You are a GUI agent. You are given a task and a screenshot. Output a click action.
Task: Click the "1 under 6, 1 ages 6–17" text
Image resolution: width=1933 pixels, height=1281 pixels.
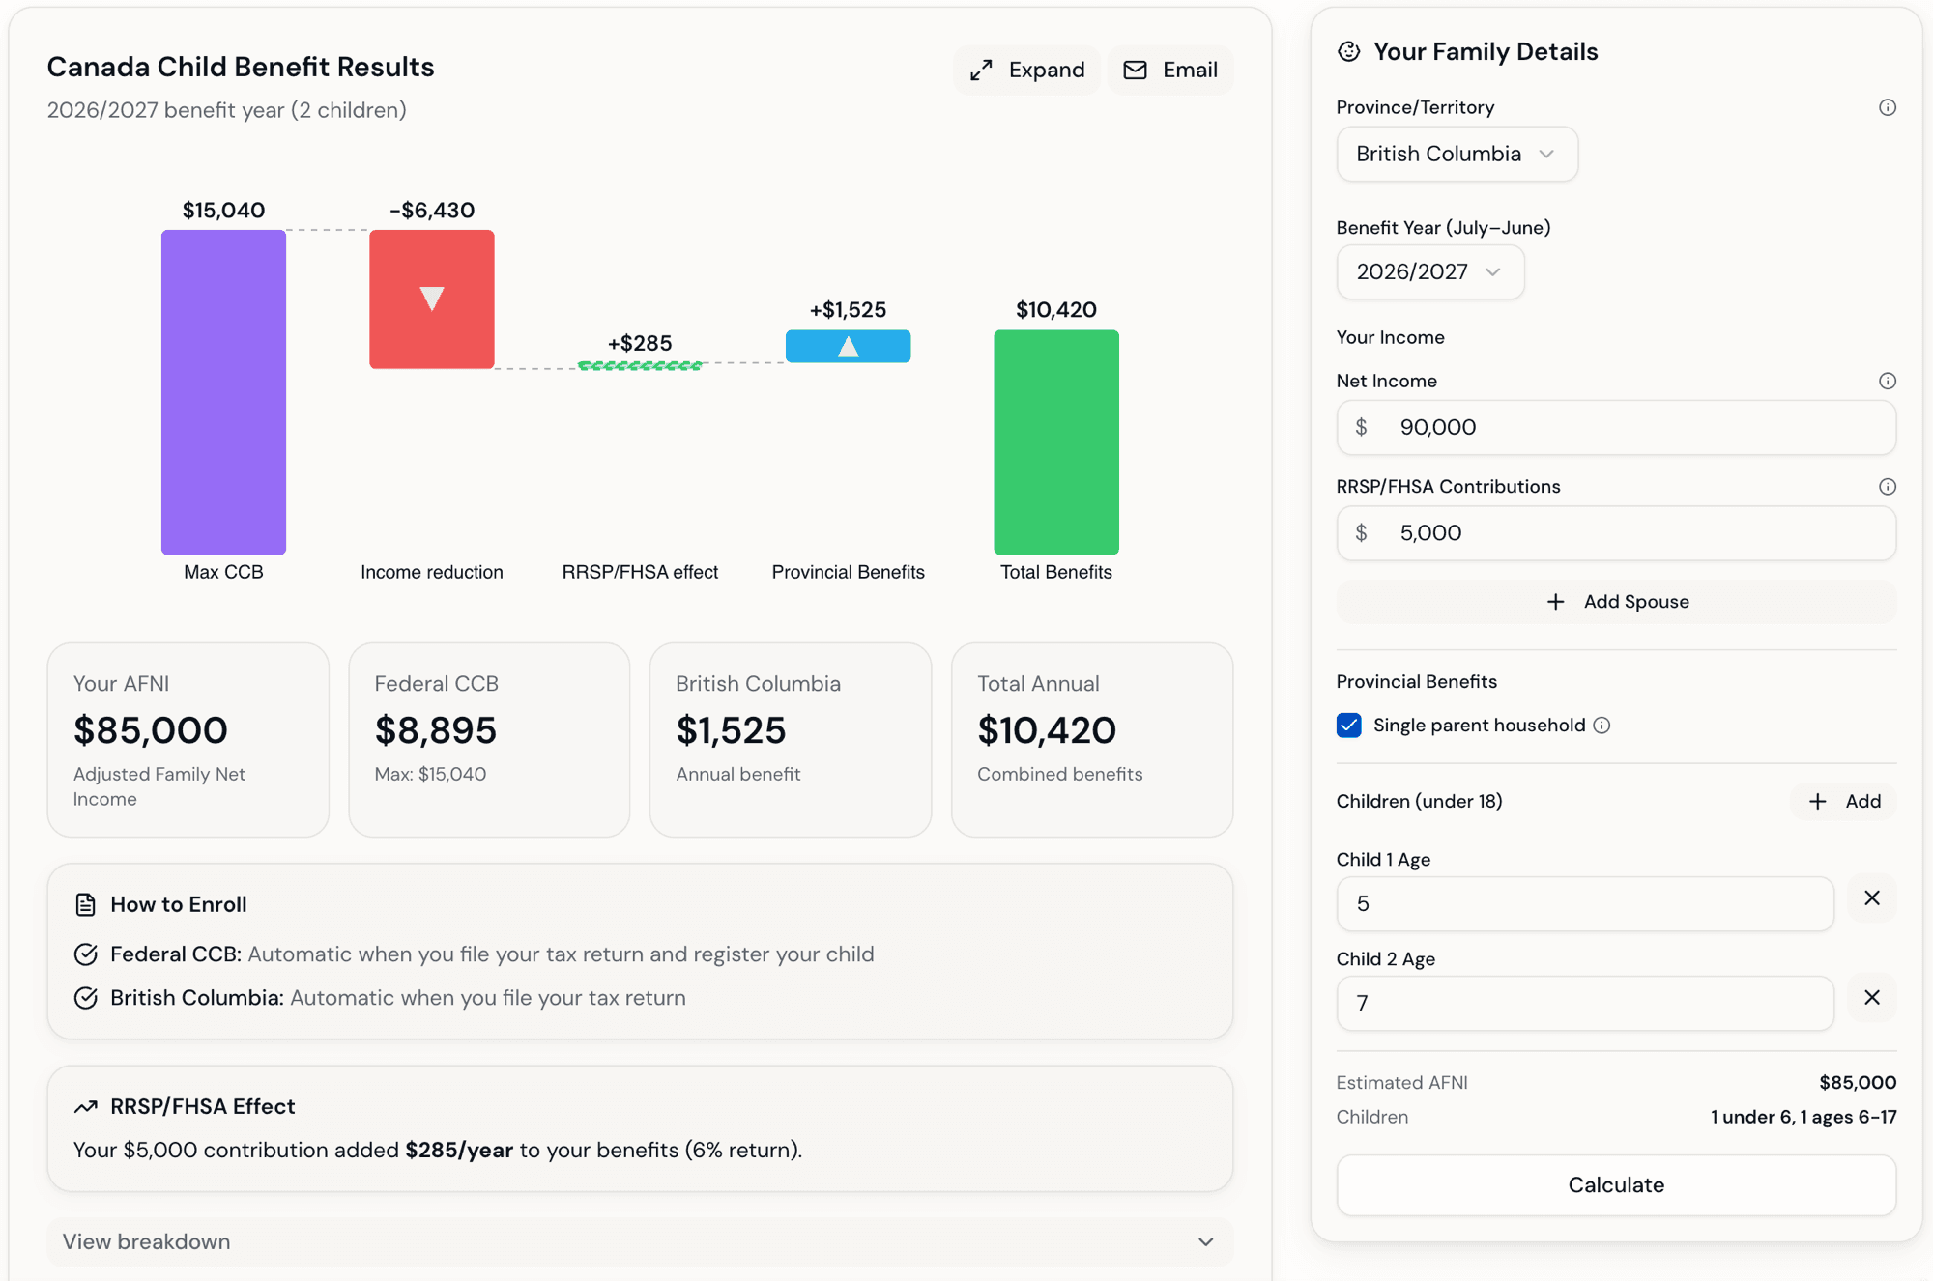pyautogui.click(x=1803, y=1117)
